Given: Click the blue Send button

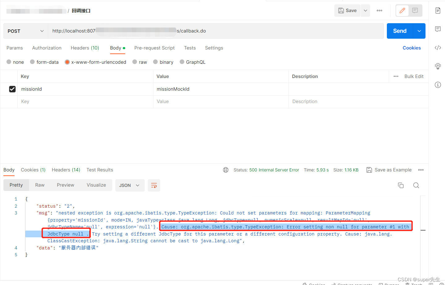Looking at the screenshot, I should 400,31.
